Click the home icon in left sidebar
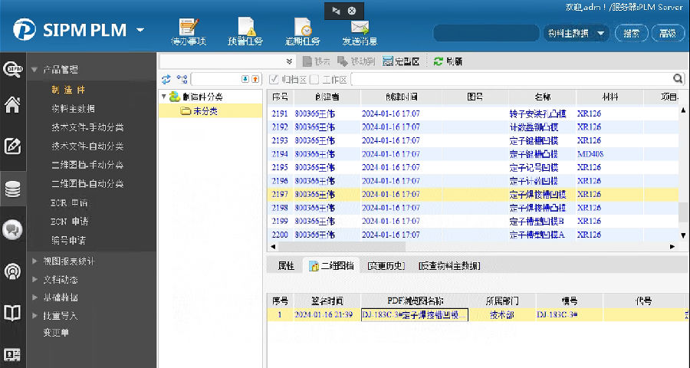The width and height of the screenshot is (690, 368). (12, 105)
